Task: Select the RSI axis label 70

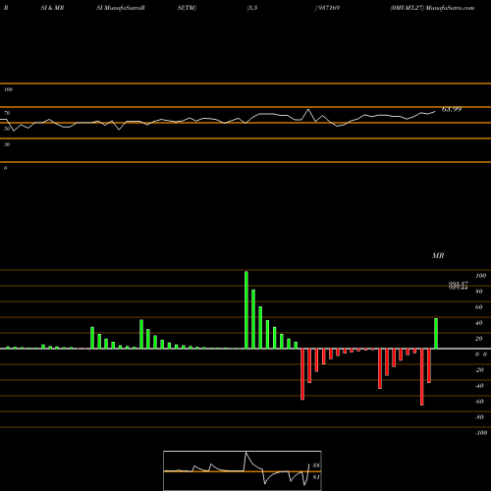Action: coord(7,113)
